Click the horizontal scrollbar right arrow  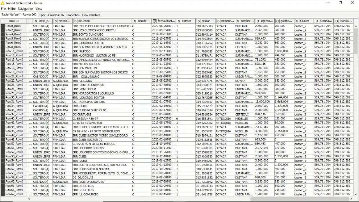coord(351,199)
